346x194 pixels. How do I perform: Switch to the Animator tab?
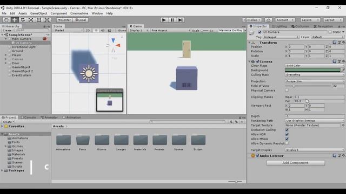pos(49,117)
